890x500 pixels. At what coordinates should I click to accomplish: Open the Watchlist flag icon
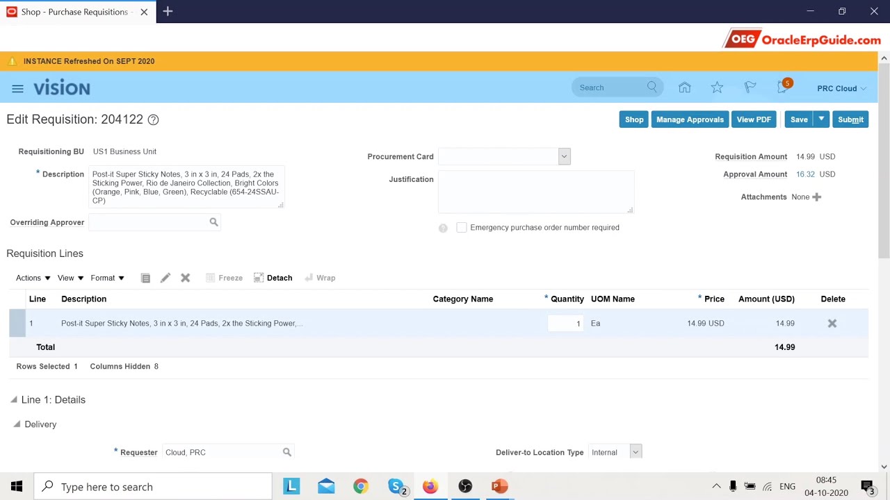pyautogui.click(x=750, y=87)
